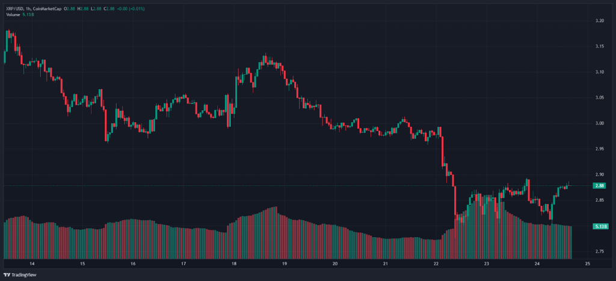Click the 3.20 price axis label

[x=599, y=21]
